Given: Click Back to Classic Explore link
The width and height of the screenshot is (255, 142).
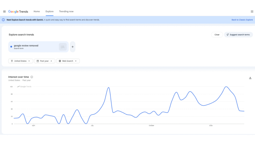Looking at the screenshot, I should (242, 20).
